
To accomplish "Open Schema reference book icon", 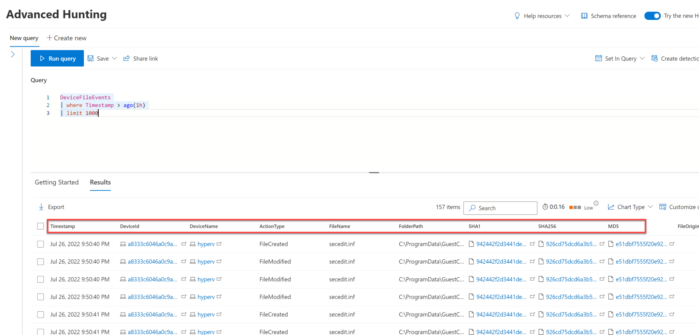I will (584, 16).
